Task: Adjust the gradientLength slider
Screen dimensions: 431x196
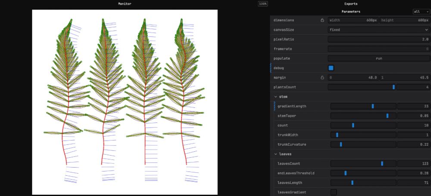Action: coord(363,106)
